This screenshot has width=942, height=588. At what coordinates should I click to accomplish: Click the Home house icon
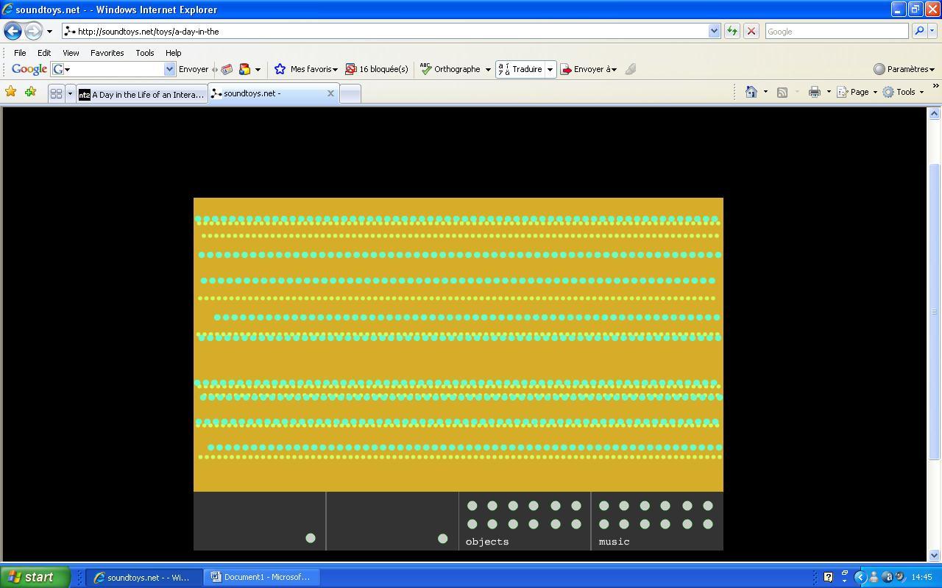[751, 92]
